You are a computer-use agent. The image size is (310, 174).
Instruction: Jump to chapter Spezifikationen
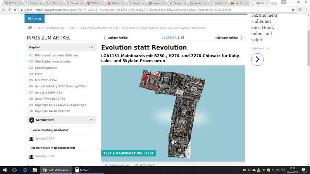point(46,68)
